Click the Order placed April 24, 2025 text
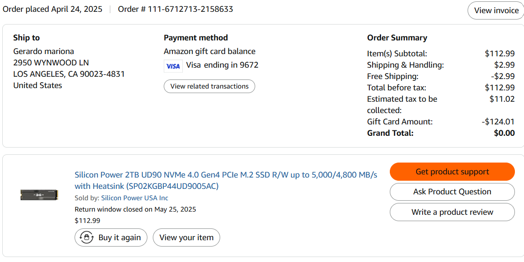Viewport: 524px width, 262px height. pos(53,9)
